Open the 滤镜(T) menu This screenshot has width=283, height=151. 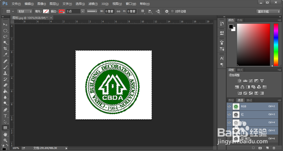[x=93, y=4]
